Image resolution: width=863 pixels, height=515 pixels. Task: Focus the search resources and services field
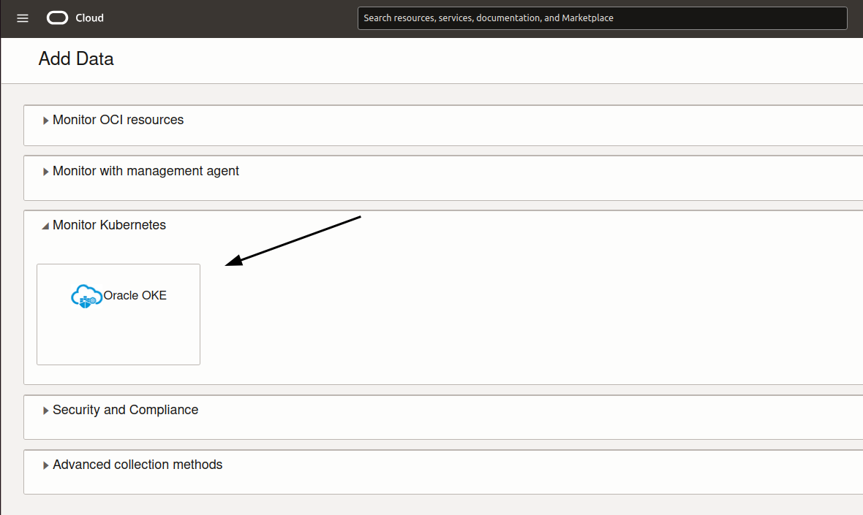(x=601, y=18)
